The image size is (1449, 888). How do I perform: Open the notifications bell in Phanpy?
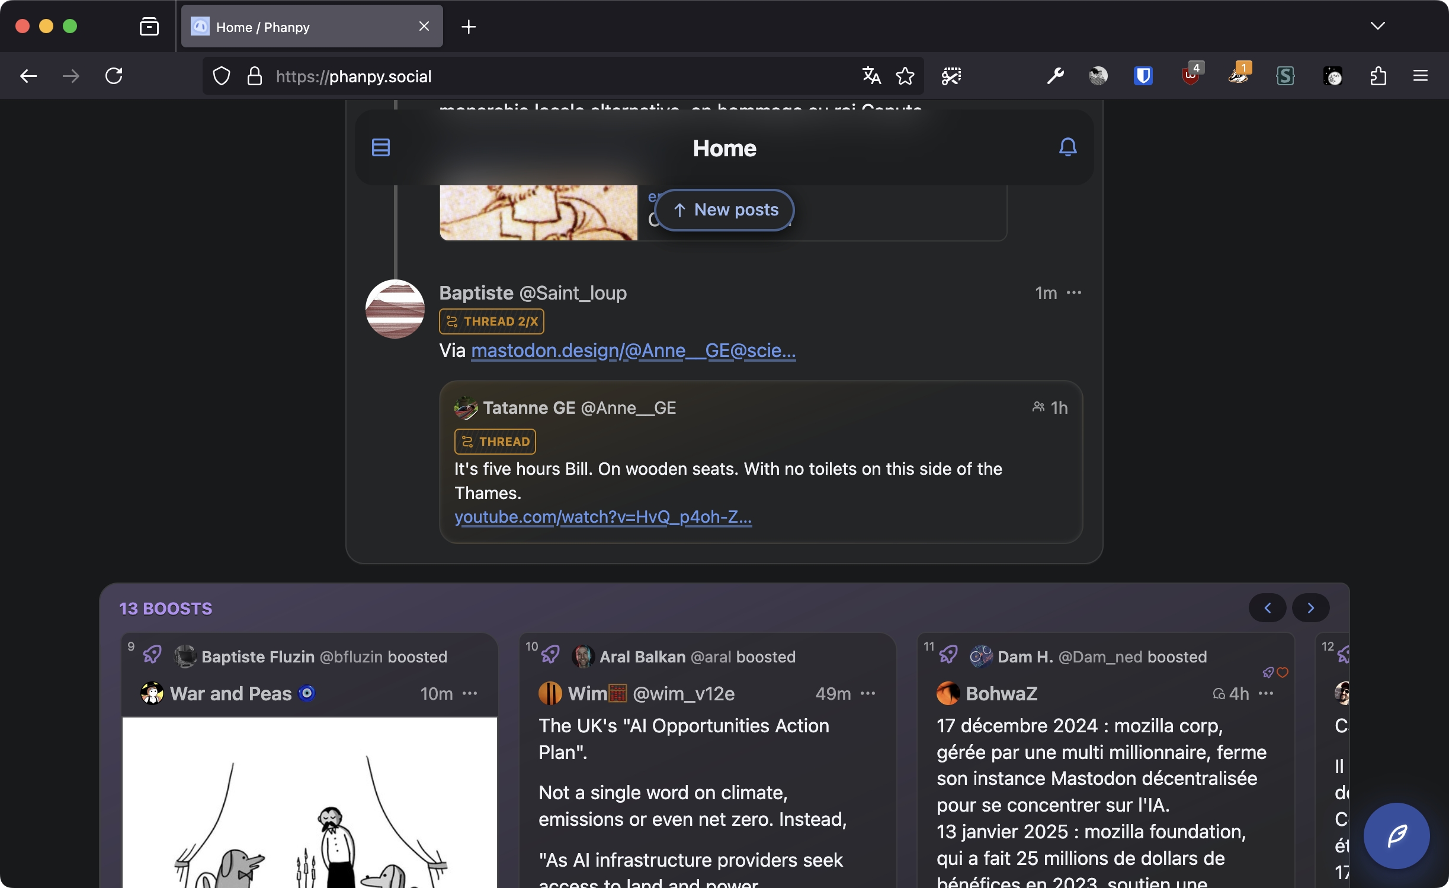[1067, 147]
